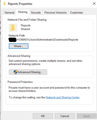
Task: Click the UAC shield icon on Advanced Sharing
Action: [15, 72]
